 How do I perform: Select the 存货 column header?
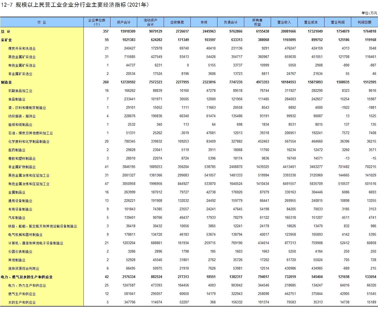(204, 22)
